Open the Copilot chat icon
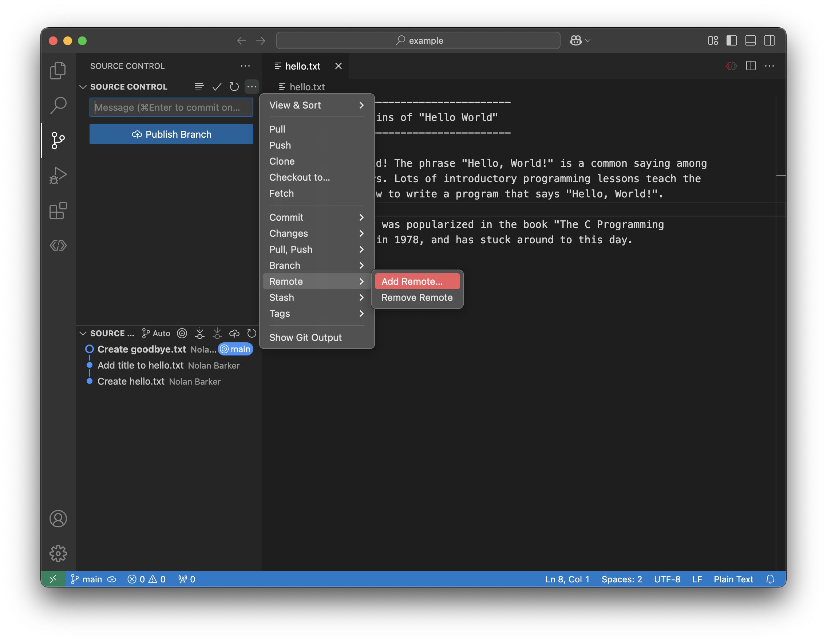 pos(576,40)
